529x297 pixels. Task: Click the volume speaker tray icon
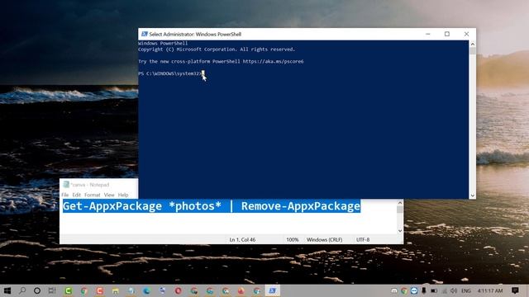click(454, 290)
